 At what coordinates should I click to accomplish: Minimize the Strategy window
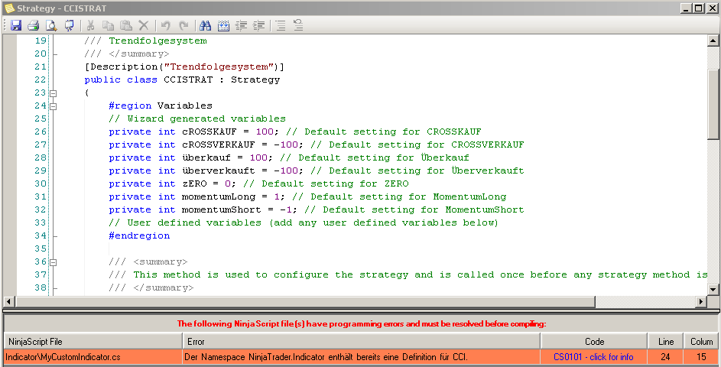click(686, 8)
